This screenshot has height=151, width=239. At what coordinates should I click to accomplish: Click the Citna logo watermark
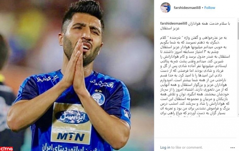point(6,148)
